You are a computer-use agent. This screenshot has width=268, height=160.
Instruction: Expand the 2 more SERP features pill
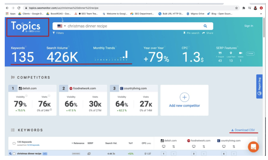coord(250,53)
